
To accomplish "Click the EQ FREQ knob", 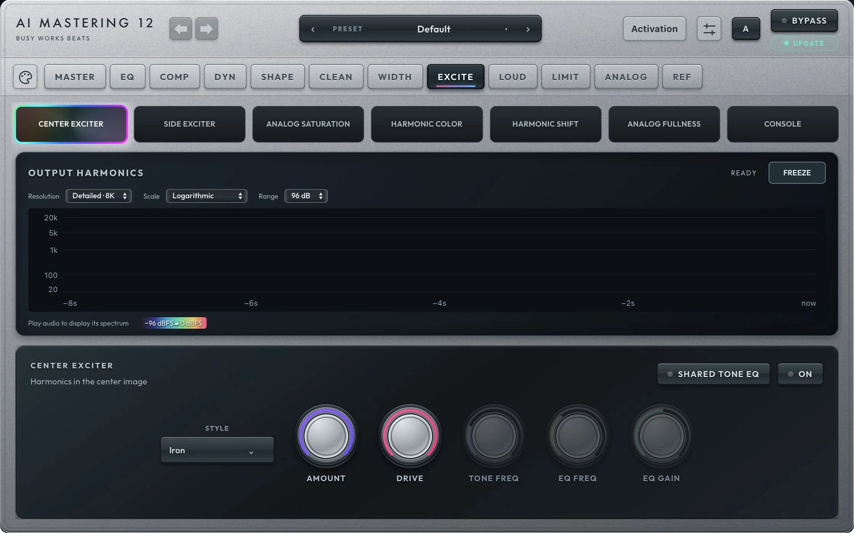I will (578, 436).
